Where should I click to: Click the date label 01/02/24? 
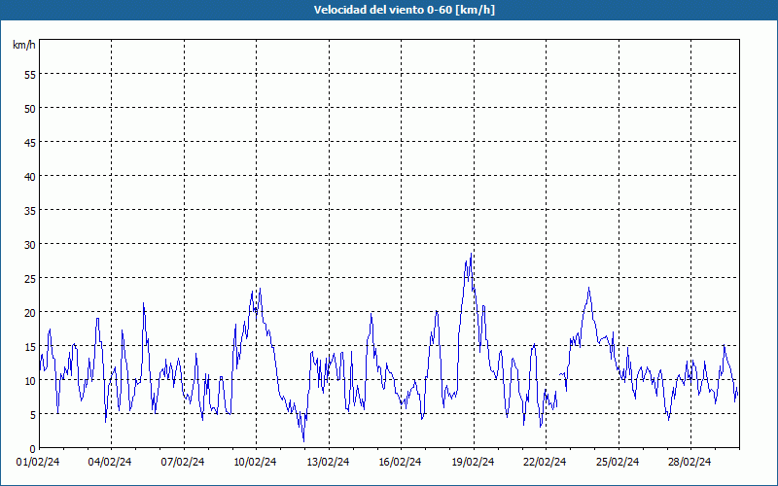tap(38, 463)
